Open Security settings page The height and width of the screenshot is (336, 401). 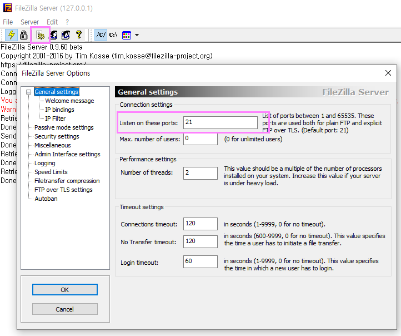coord(57,136)
